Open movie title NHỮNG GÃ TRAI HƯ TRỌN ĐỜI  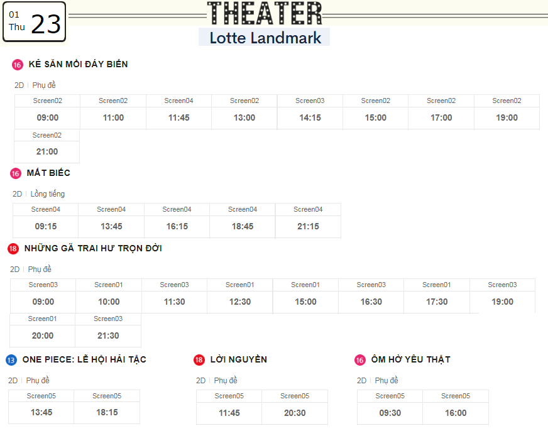click(93, 248)
